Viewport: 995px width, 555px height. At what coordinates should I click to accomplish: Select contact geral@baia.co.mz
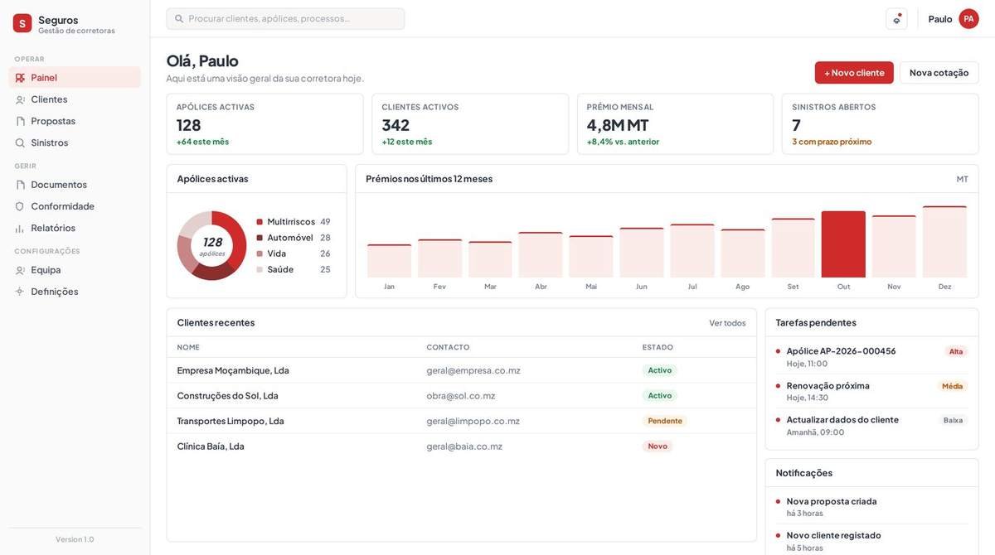(464, 446)
